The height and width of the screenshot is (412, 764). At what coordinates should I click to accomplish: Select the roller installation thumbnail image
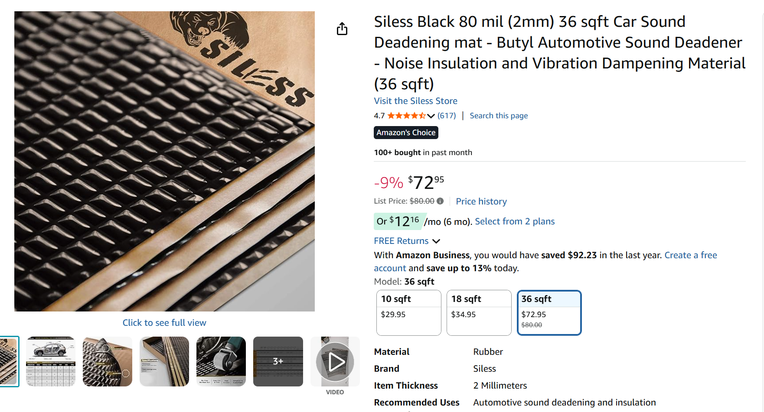[221, 362]
